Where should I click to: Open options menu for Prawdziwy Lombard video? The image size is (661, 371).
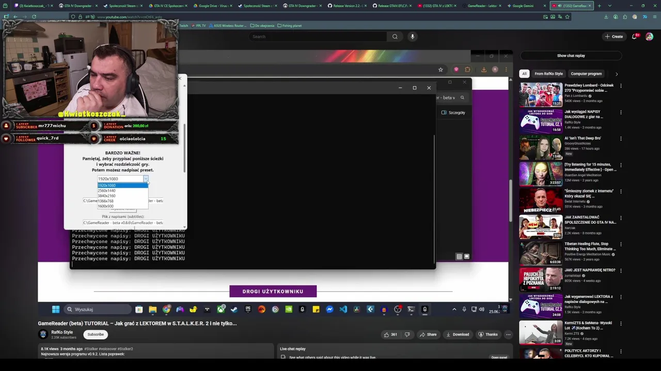tap(621, 86)
